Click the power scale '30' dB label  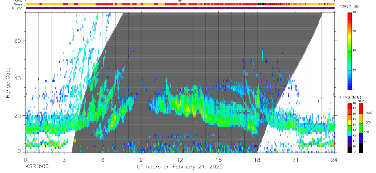point(355,31)
